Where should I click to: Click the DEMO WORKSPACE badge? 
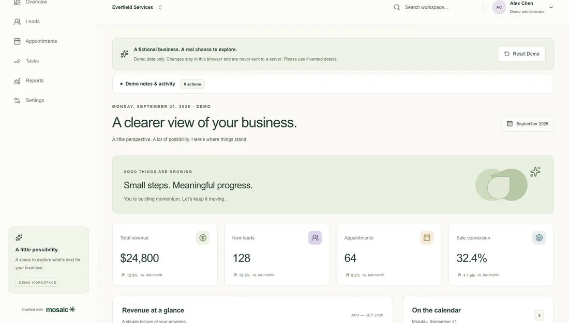[x=38, y=283]
